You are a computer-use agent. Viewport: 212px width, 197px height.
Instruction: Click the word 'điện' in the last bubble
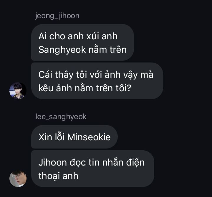click(135, 162)
